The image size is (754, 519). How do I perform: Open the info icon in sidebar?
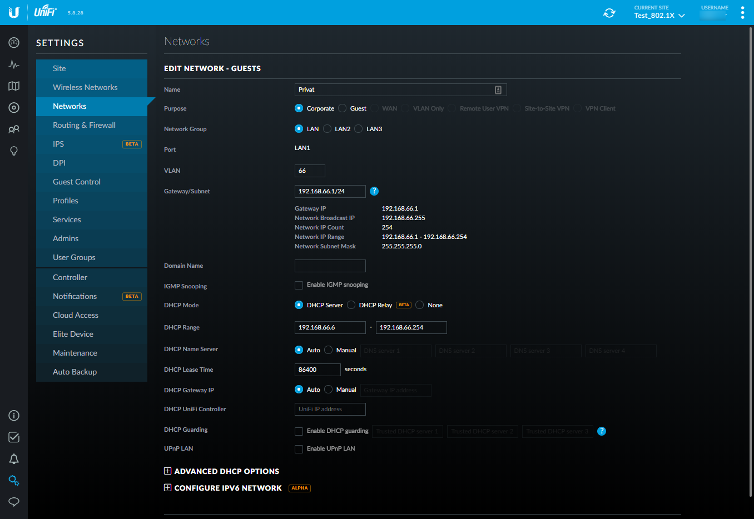(14, 416)
